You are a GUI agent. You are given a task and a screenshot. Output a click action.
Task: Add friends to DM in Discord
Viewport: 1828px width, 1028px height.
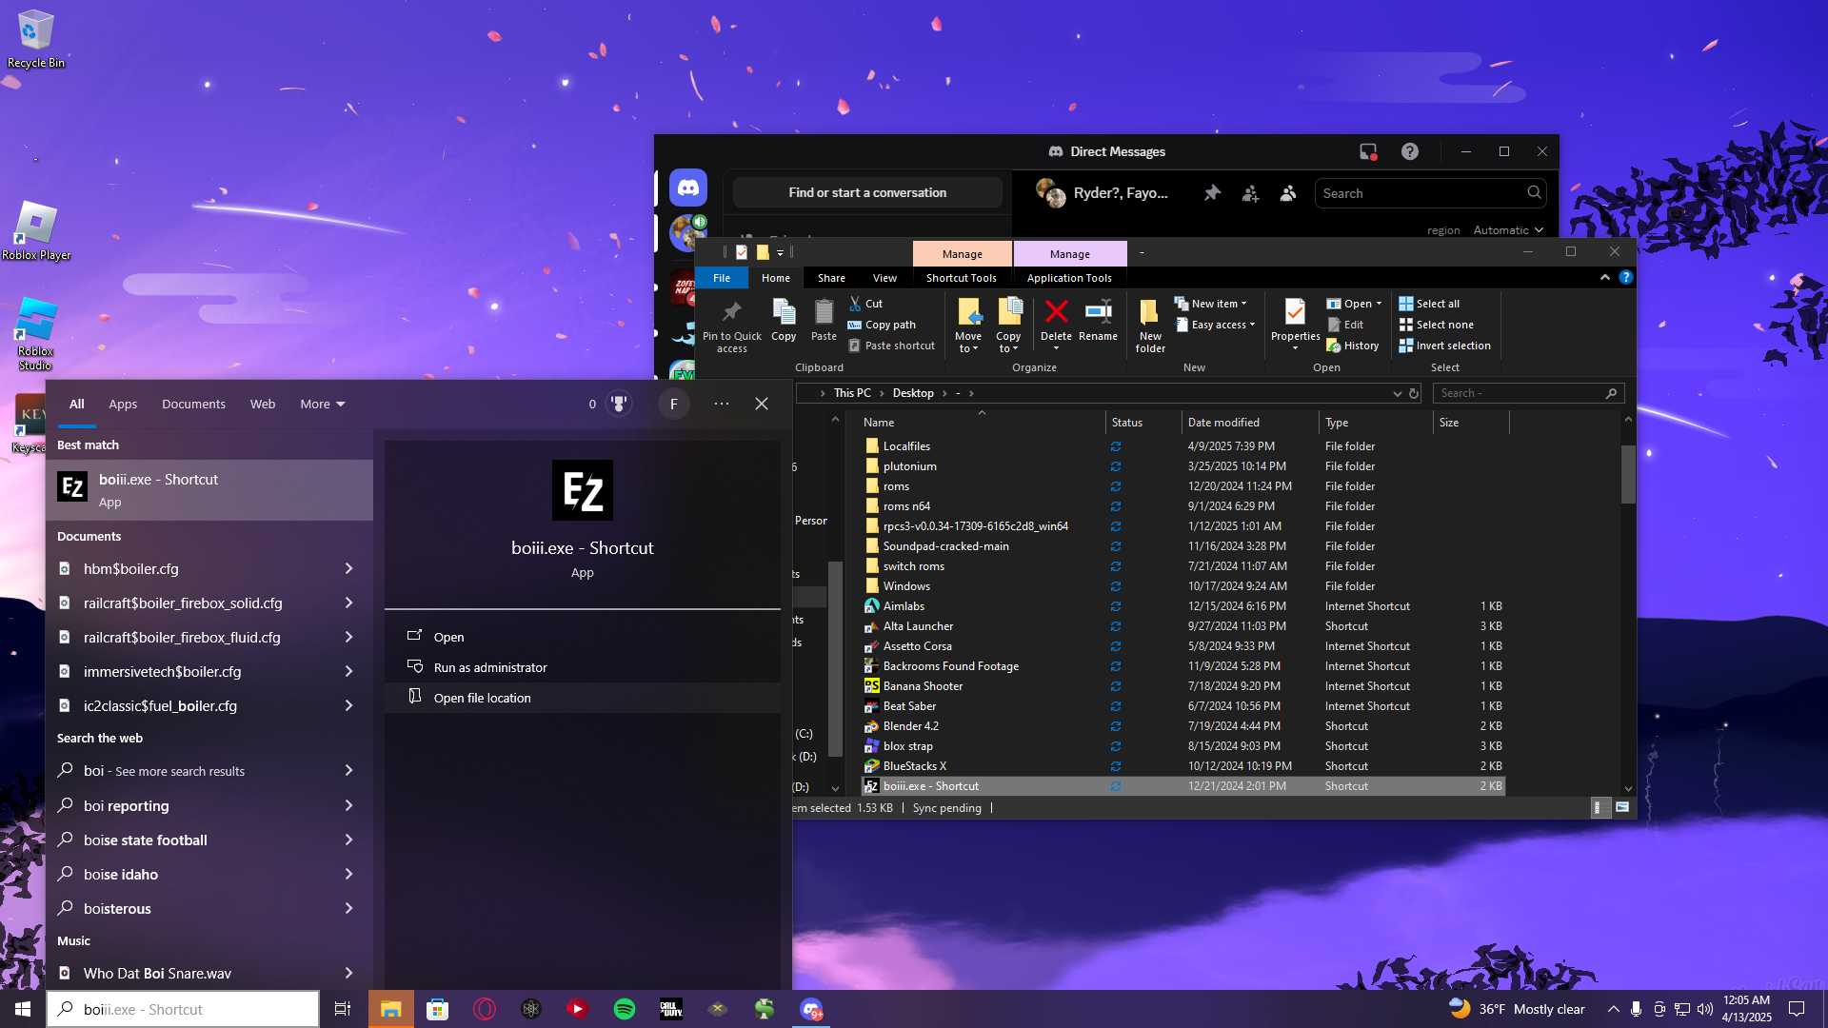(x=1250, y=193)
